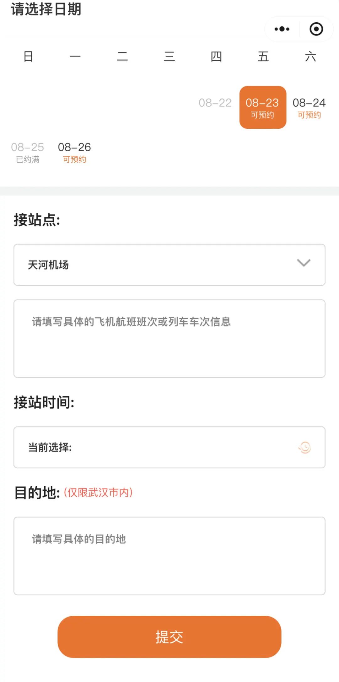Screen dimensions: 339x682
Task: Tap the 五 Friday weekday header
Action: click(263, 57)
